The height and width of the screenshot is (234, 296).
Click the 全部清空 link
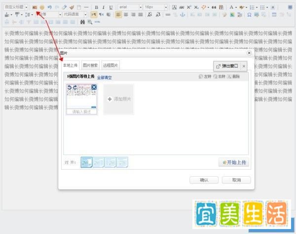point(105,78)
